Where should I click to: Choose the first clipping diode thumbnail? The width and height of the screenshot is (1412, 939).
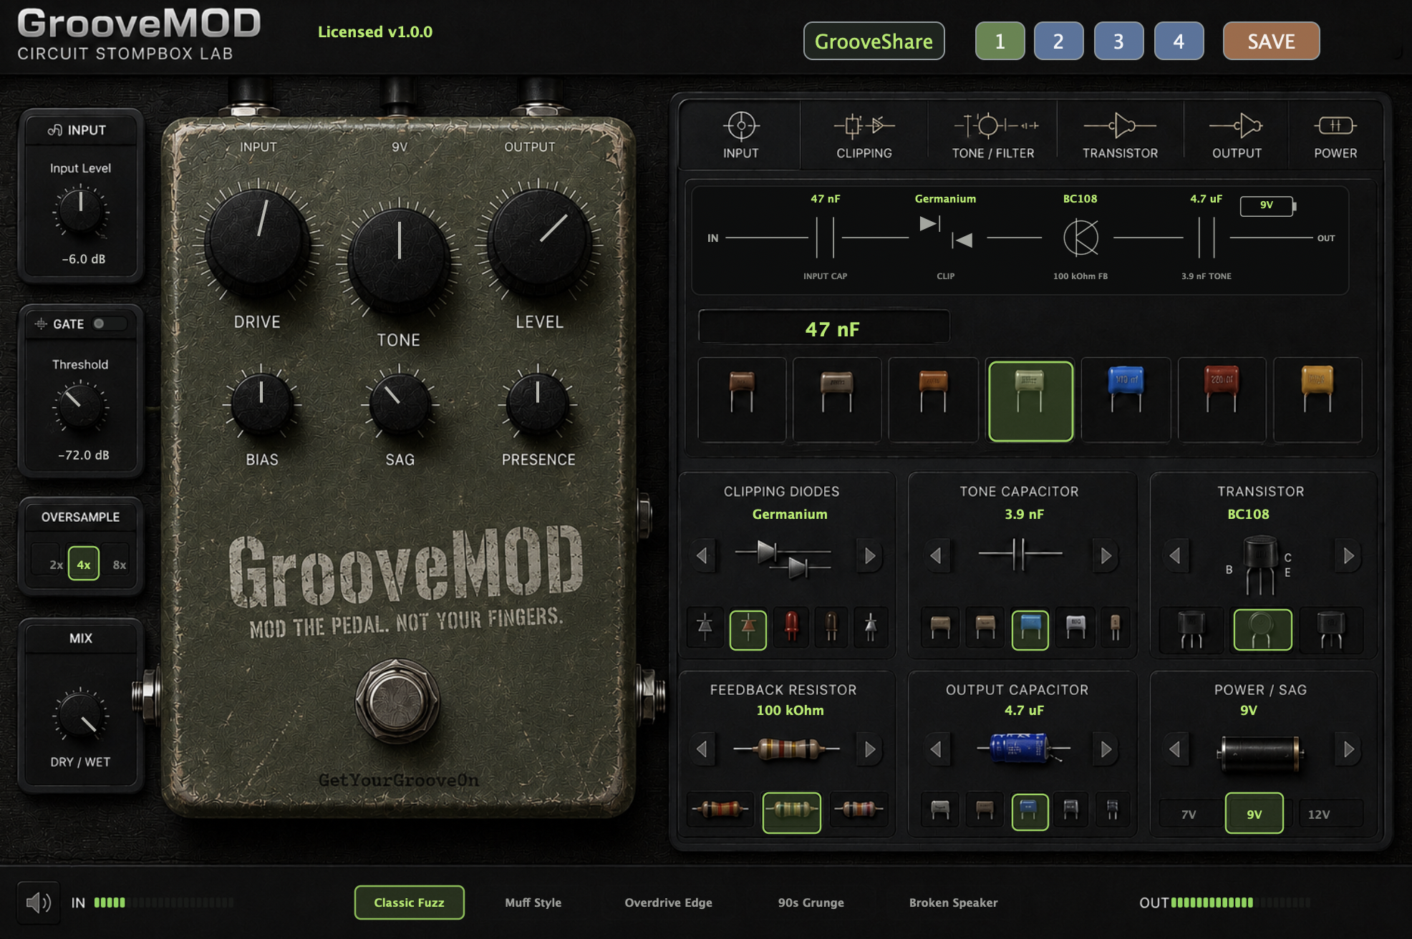tap(705, 628)
